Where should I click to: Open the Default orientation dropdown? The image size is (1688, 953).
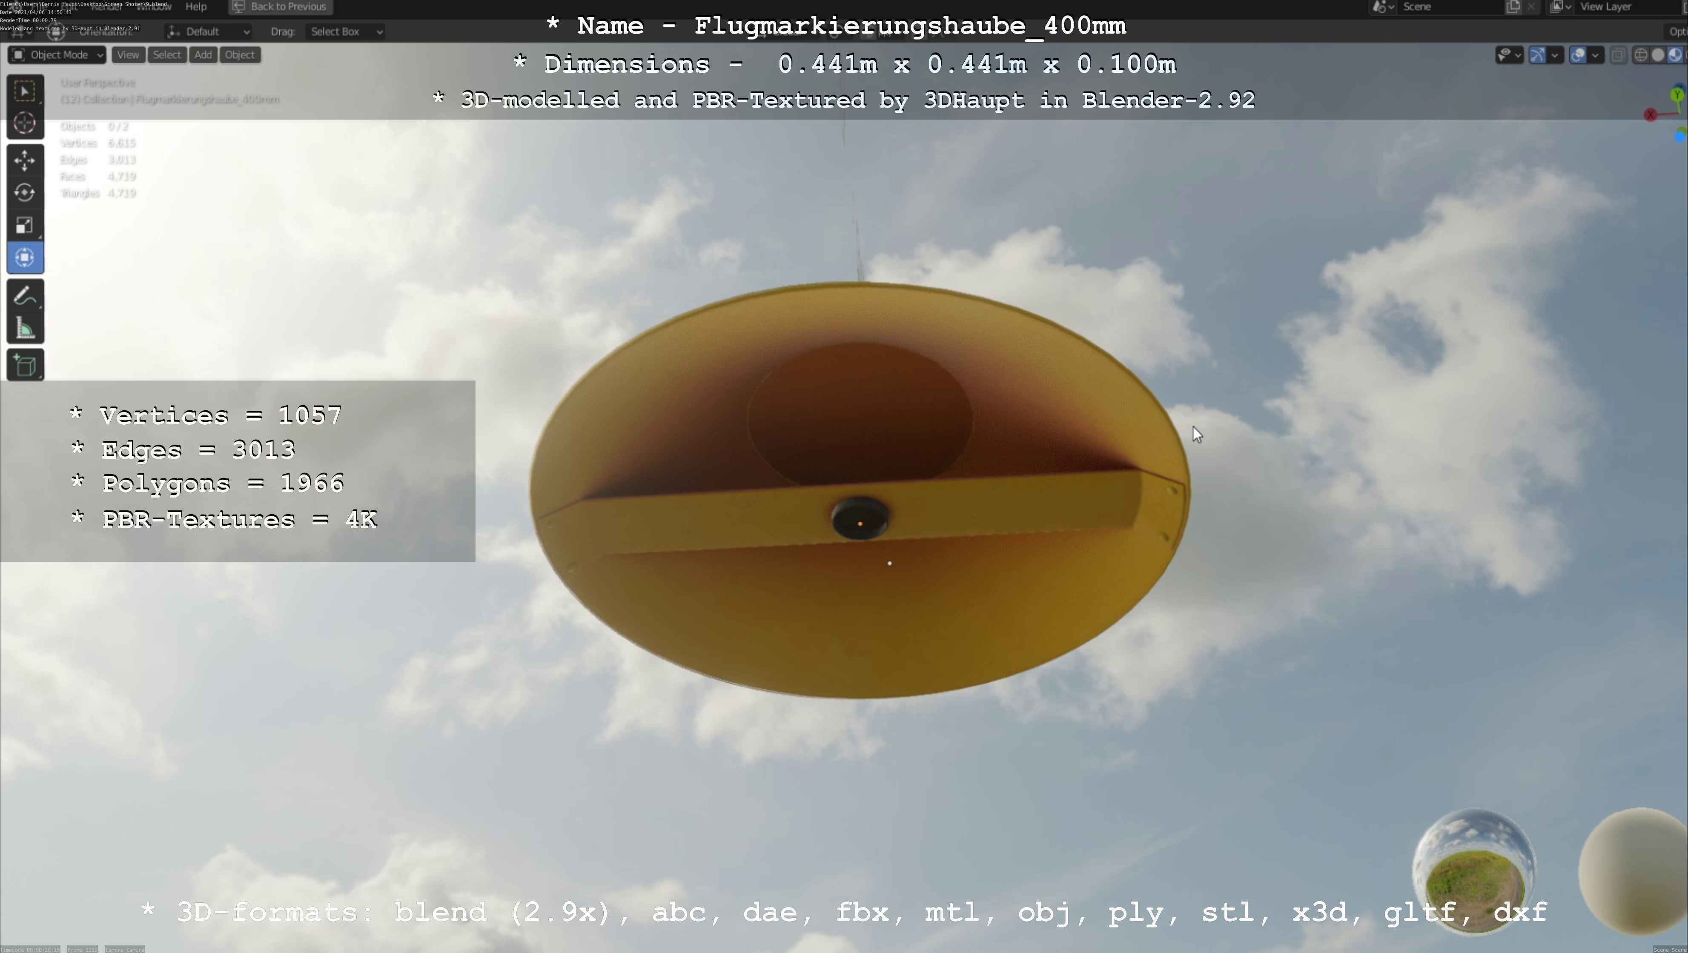tap(208, 31)
